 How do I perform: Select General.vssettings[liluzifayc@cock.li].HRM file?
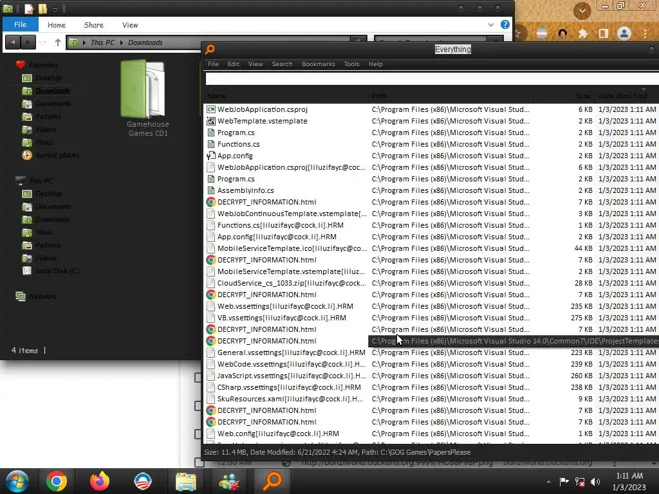(292, 352)
